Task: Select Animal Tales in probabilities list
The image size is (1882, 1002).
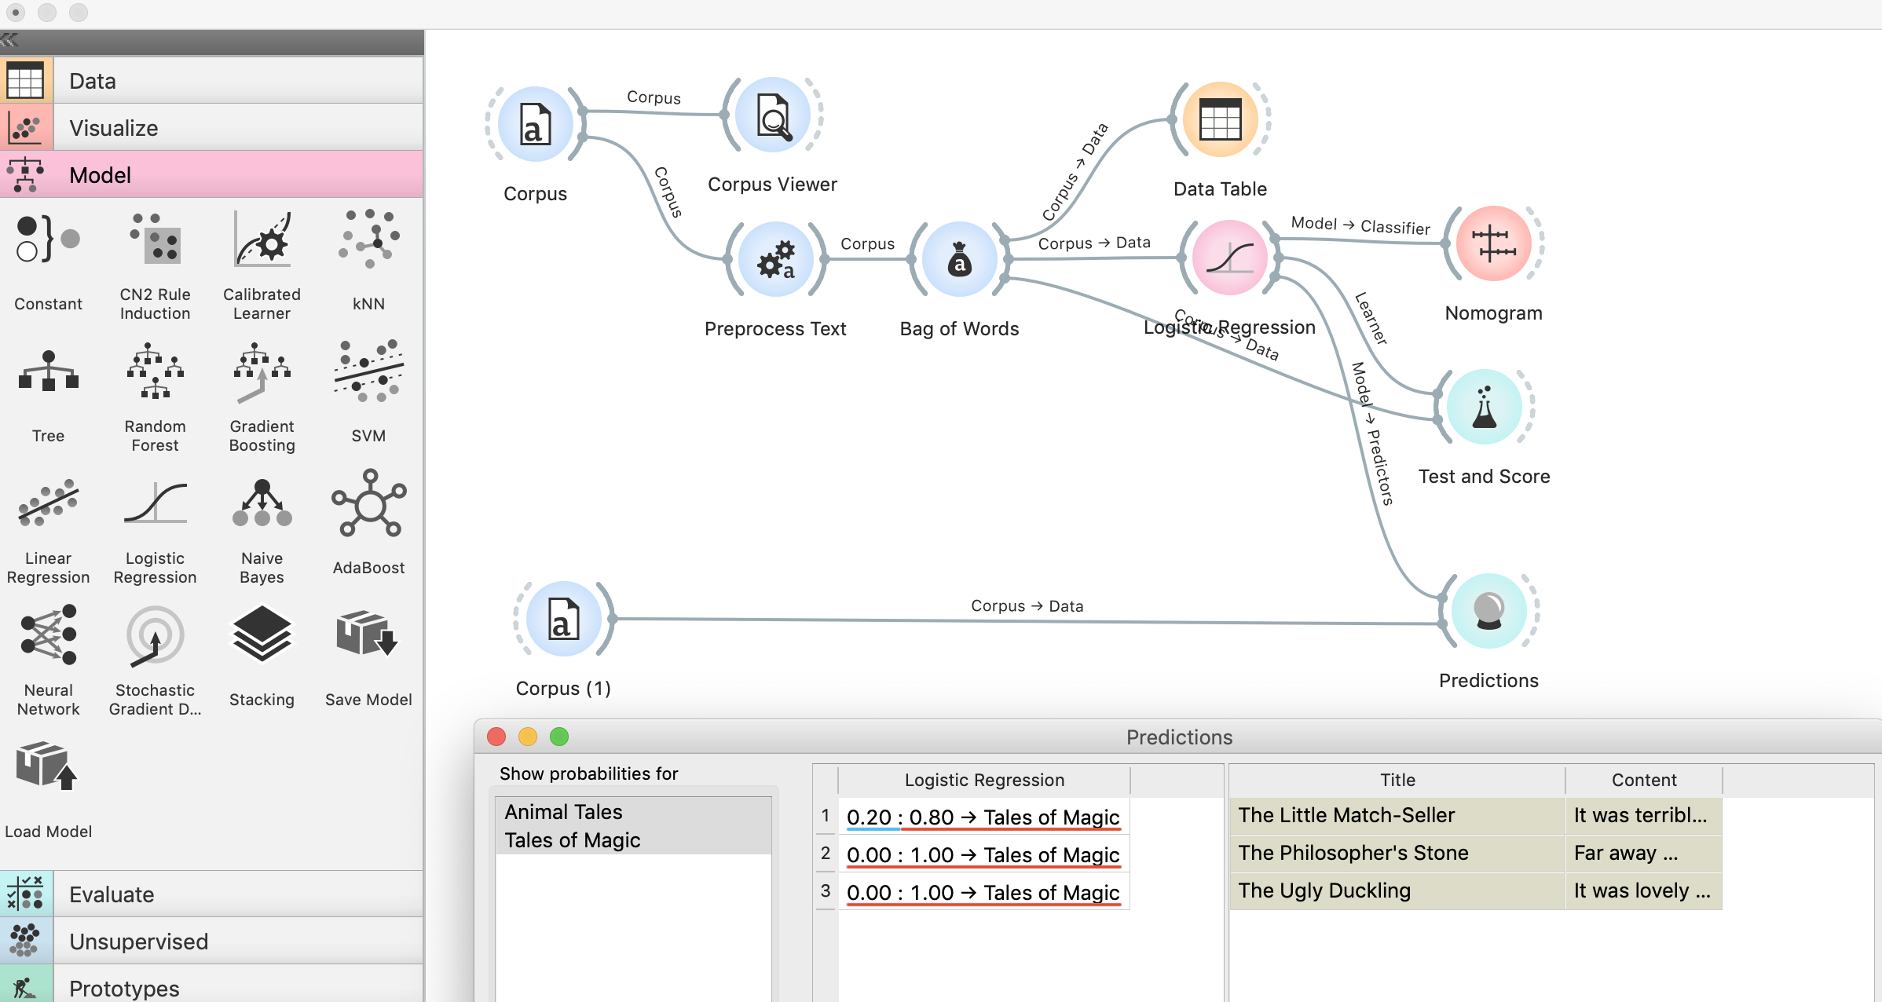Action: click(x=564, y=812)
